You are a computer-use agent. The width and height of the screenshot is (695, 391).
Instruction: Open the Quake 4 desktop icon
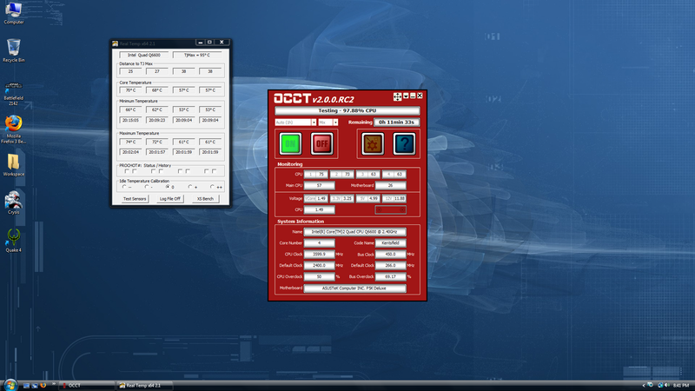(x=13, y=236)
